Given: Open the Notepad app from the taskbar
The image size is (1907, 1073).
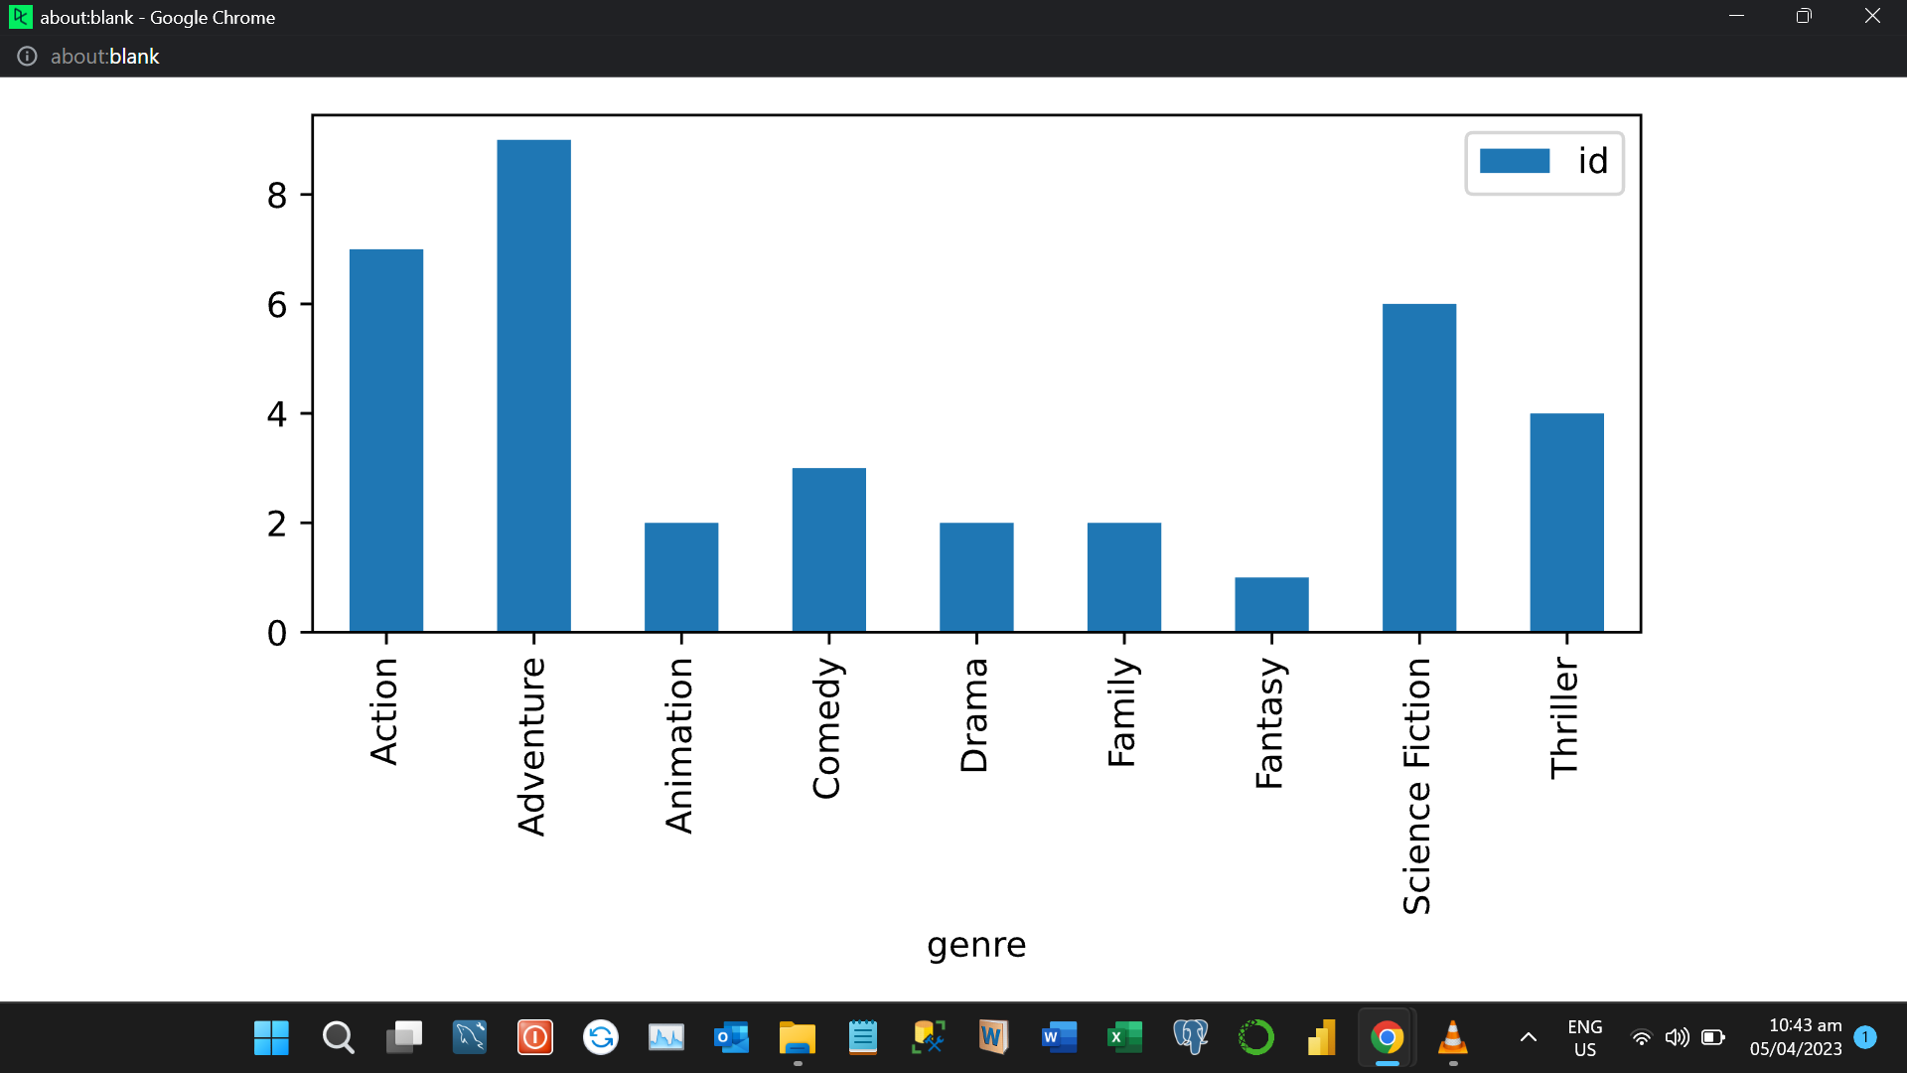Looking at the screenshot, I should click(863, 1036).
